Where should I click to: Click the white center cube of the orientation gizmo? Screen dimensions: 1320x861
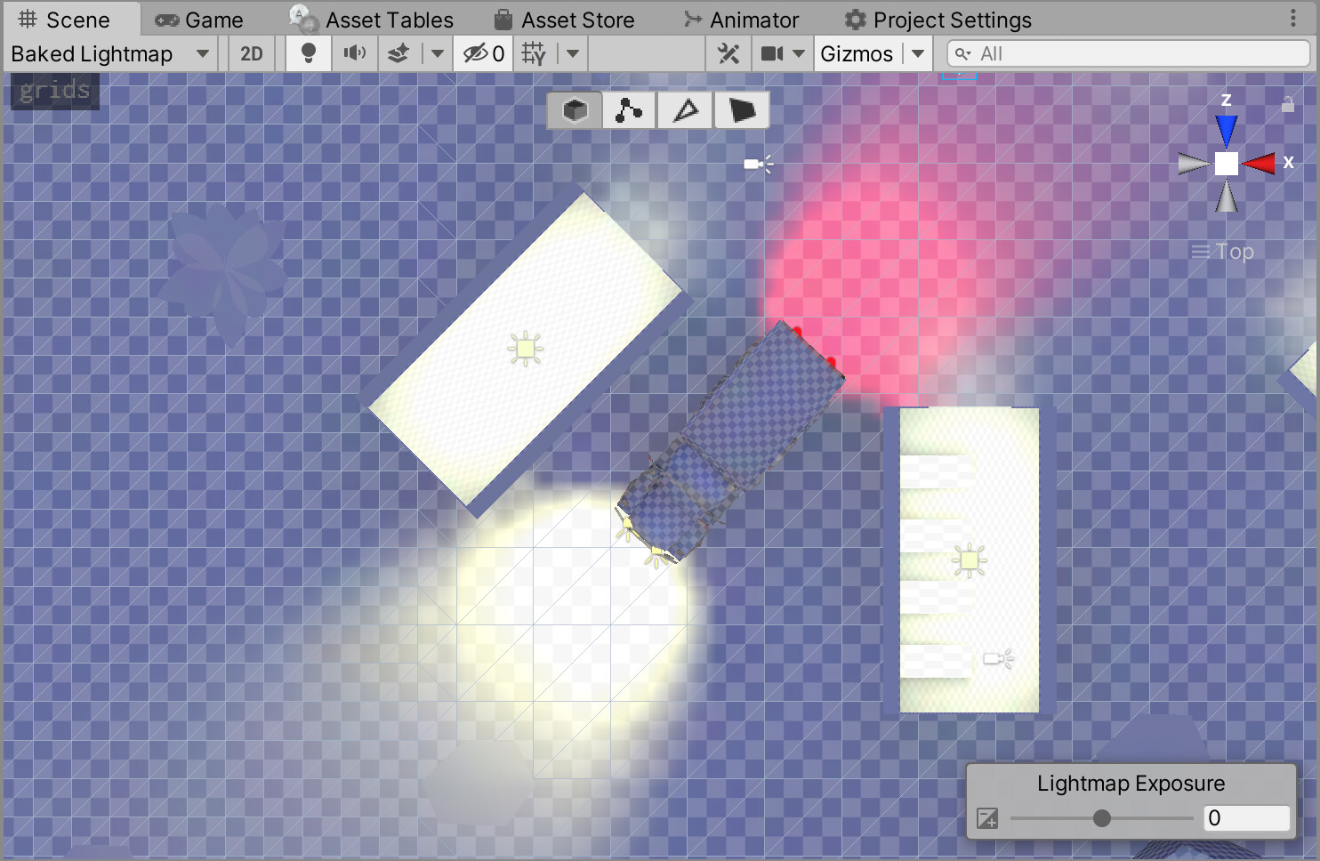coord(1227,164)
